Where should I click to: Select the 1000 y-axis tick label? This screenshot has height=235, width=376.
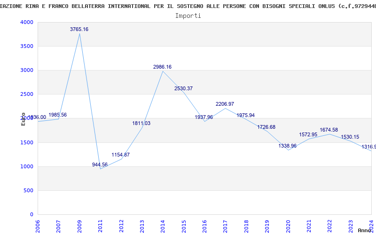coord(27,167)
